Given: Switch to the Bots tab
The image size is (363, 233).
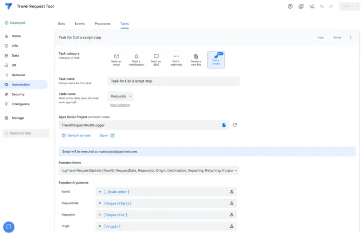Looking at the screenshot, I should pos(61,23).
